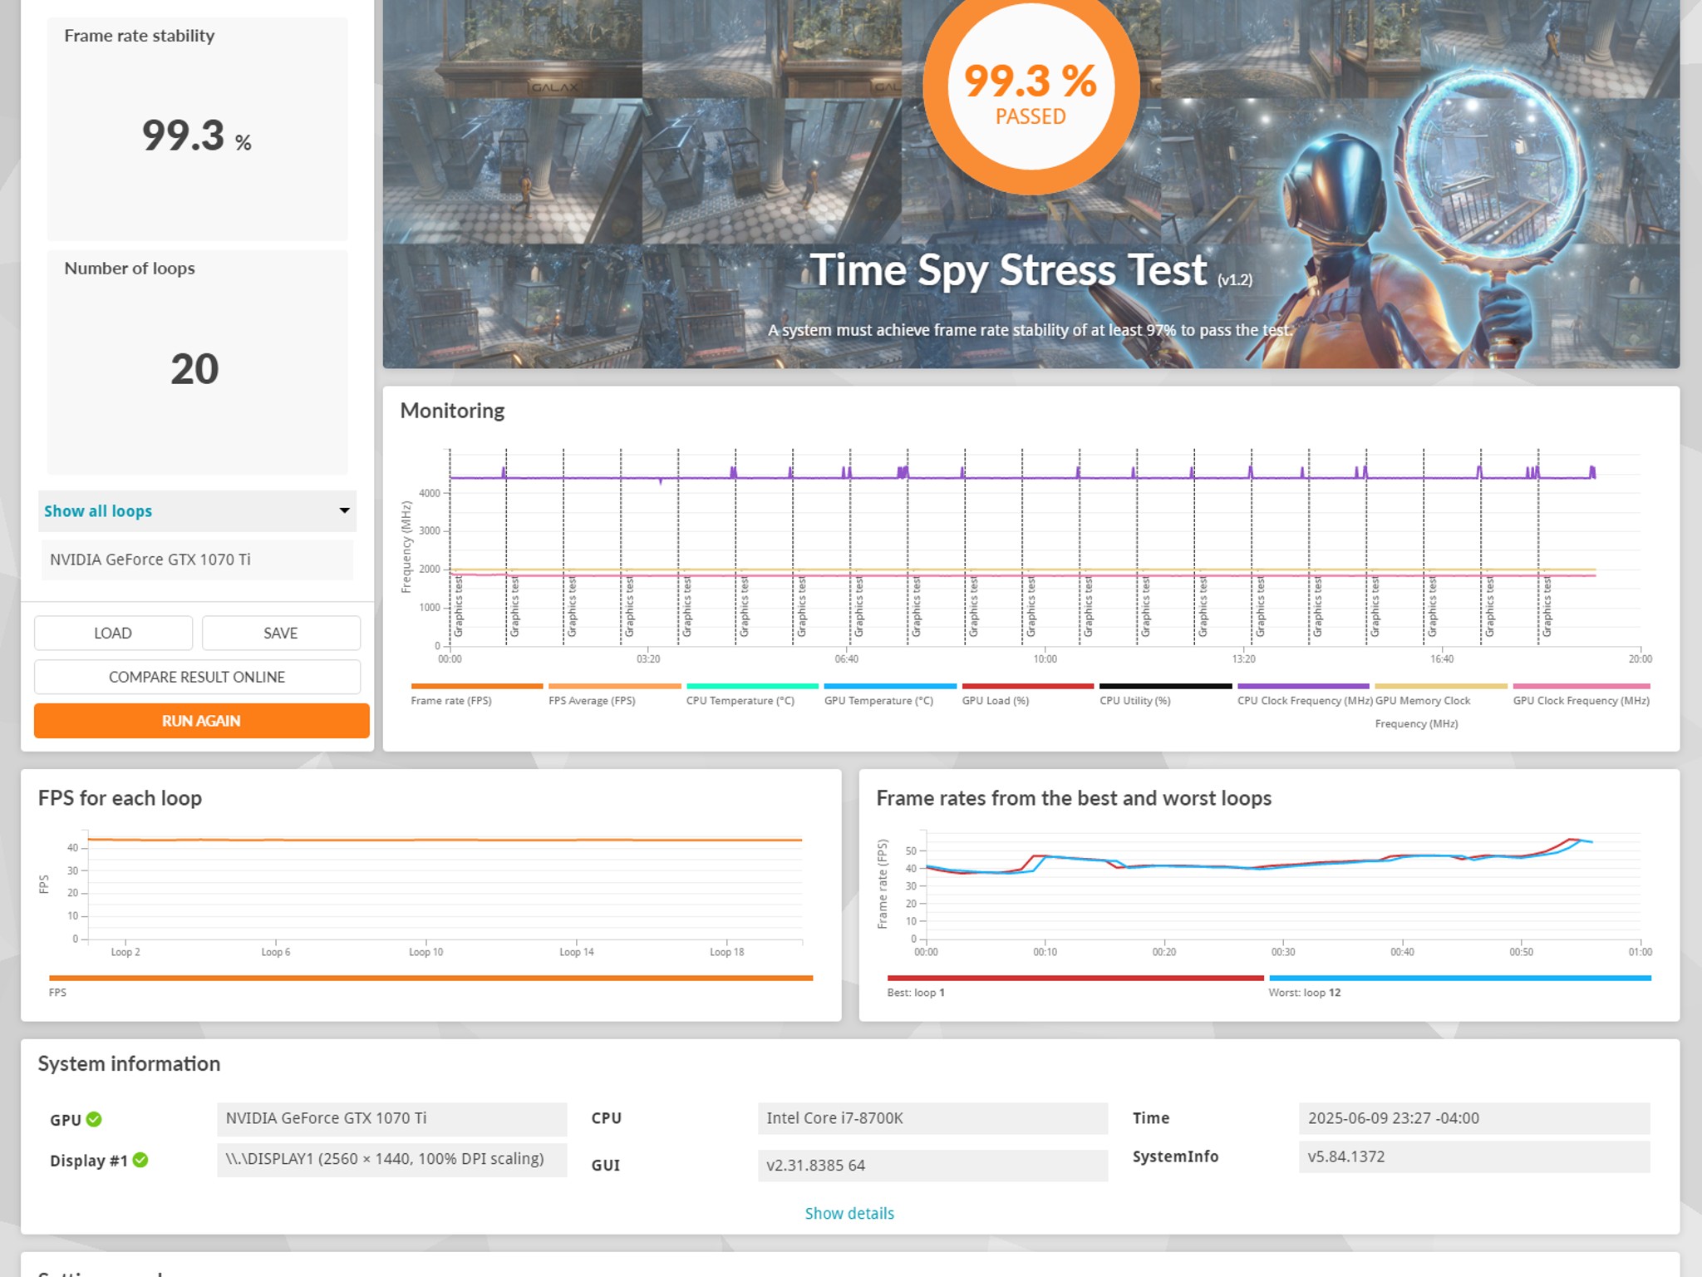This screenshot has height=1277, width=1702.
Task: Toggle GPU Temperature legend item
Action: pos(890,687)
